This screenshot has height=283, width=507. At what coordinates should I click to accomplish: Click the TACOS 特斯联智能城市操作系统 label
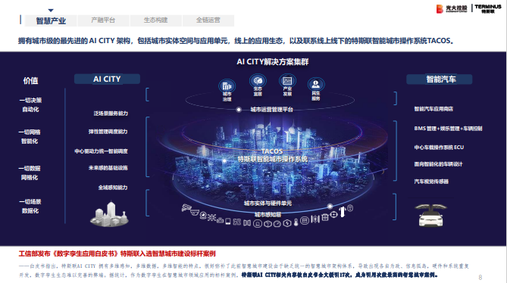pos(272,155)
